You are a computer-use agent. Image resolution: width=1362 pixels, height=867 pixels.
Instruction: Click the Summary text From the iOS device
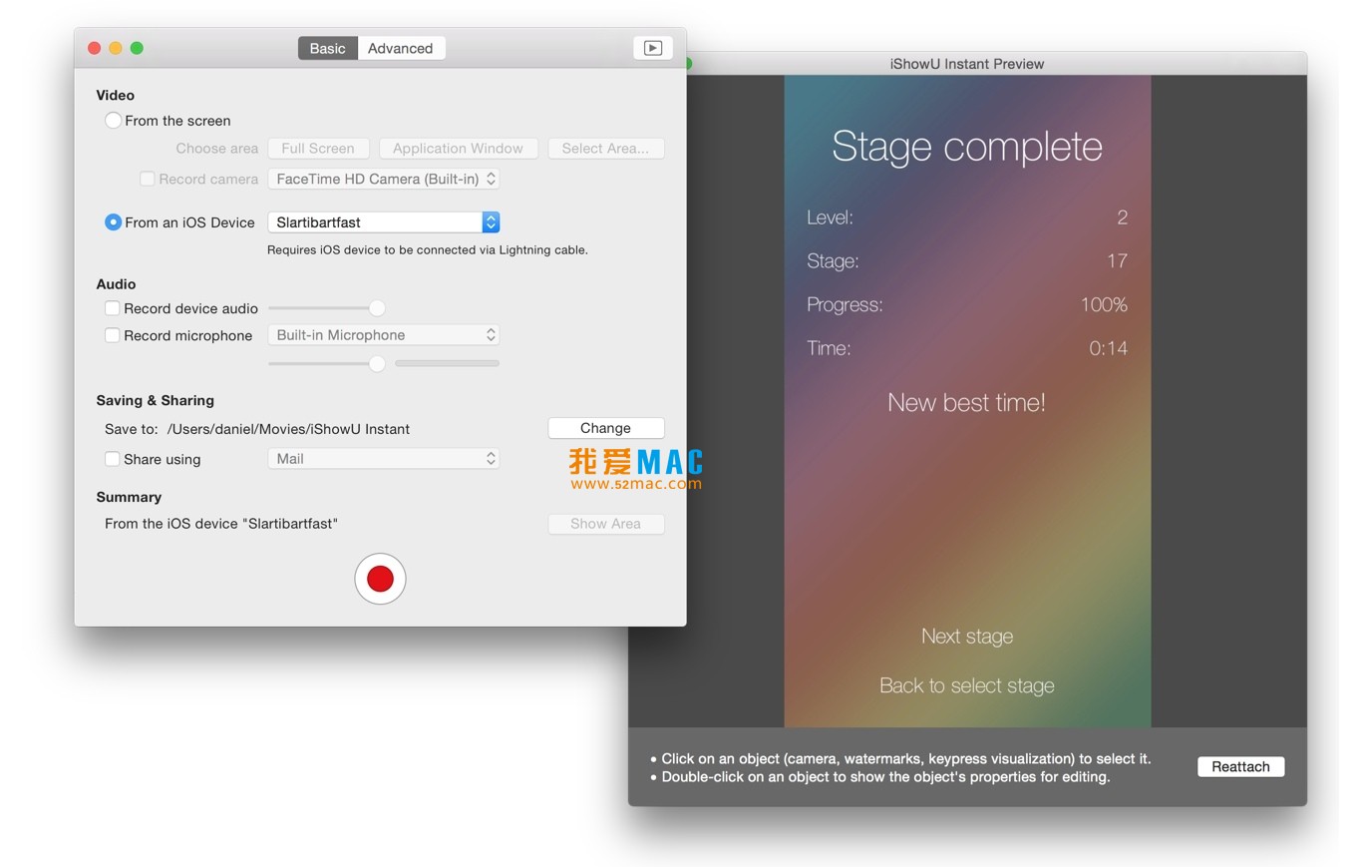tap(221, 524)
